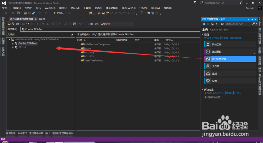Click 新建... link under solutions
The height and width of the screenshot is (143, 263).
229,93
